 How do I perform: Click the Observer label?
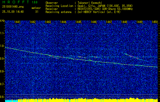click(x=52, y=3)
